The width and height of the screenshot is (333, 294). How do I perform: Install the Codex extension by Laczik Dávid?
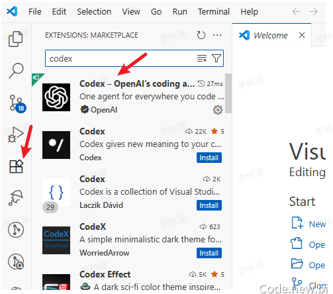click(x=209, y=205)
